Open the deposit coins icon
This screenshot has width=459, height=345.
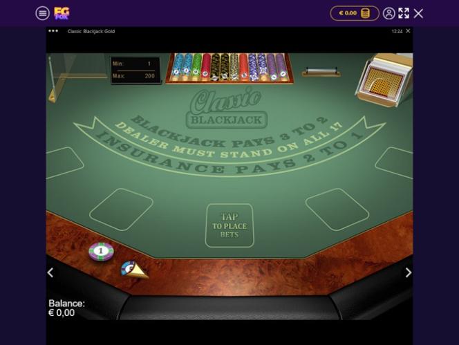[x=365, y=13]
